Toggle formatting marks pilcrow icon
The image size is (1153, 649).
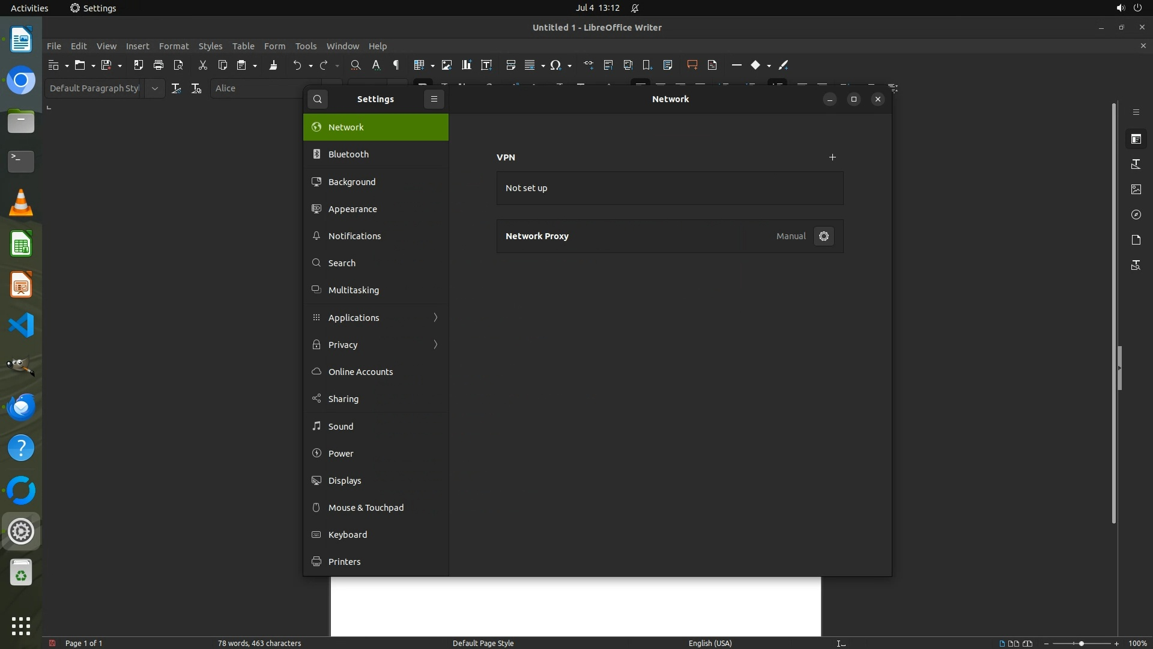point(396,65)
